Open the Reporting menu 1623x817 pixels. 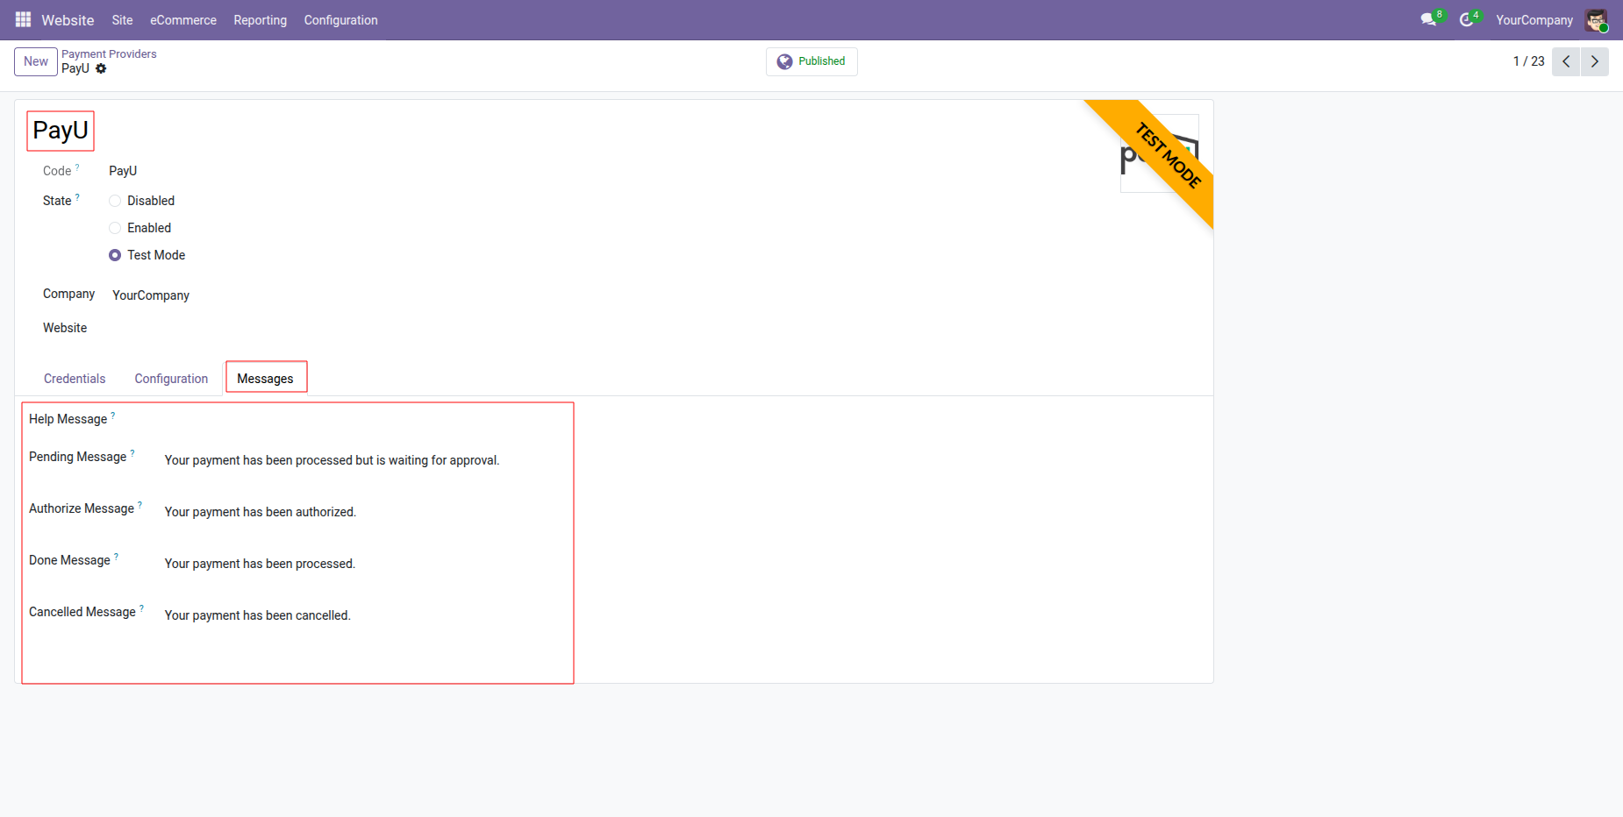click(x=260, y=20)
